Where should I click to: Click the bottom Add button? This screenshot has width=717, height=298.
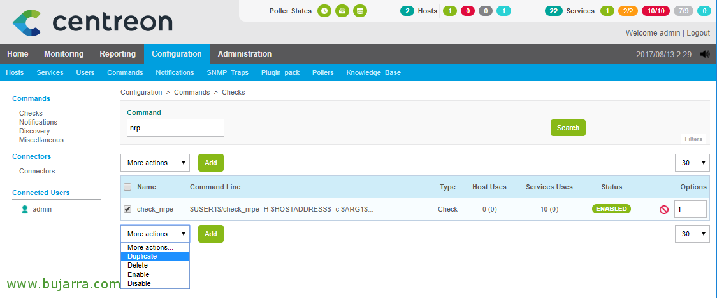(x=211, y=234)
